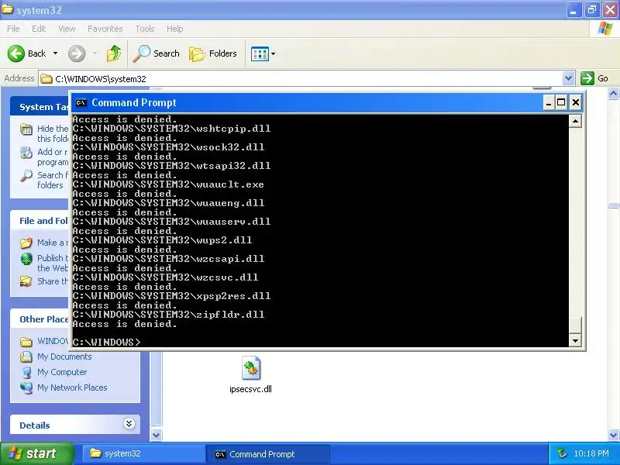
Task: Close the Command Prompt window
Action: click(x=576, y=103)
